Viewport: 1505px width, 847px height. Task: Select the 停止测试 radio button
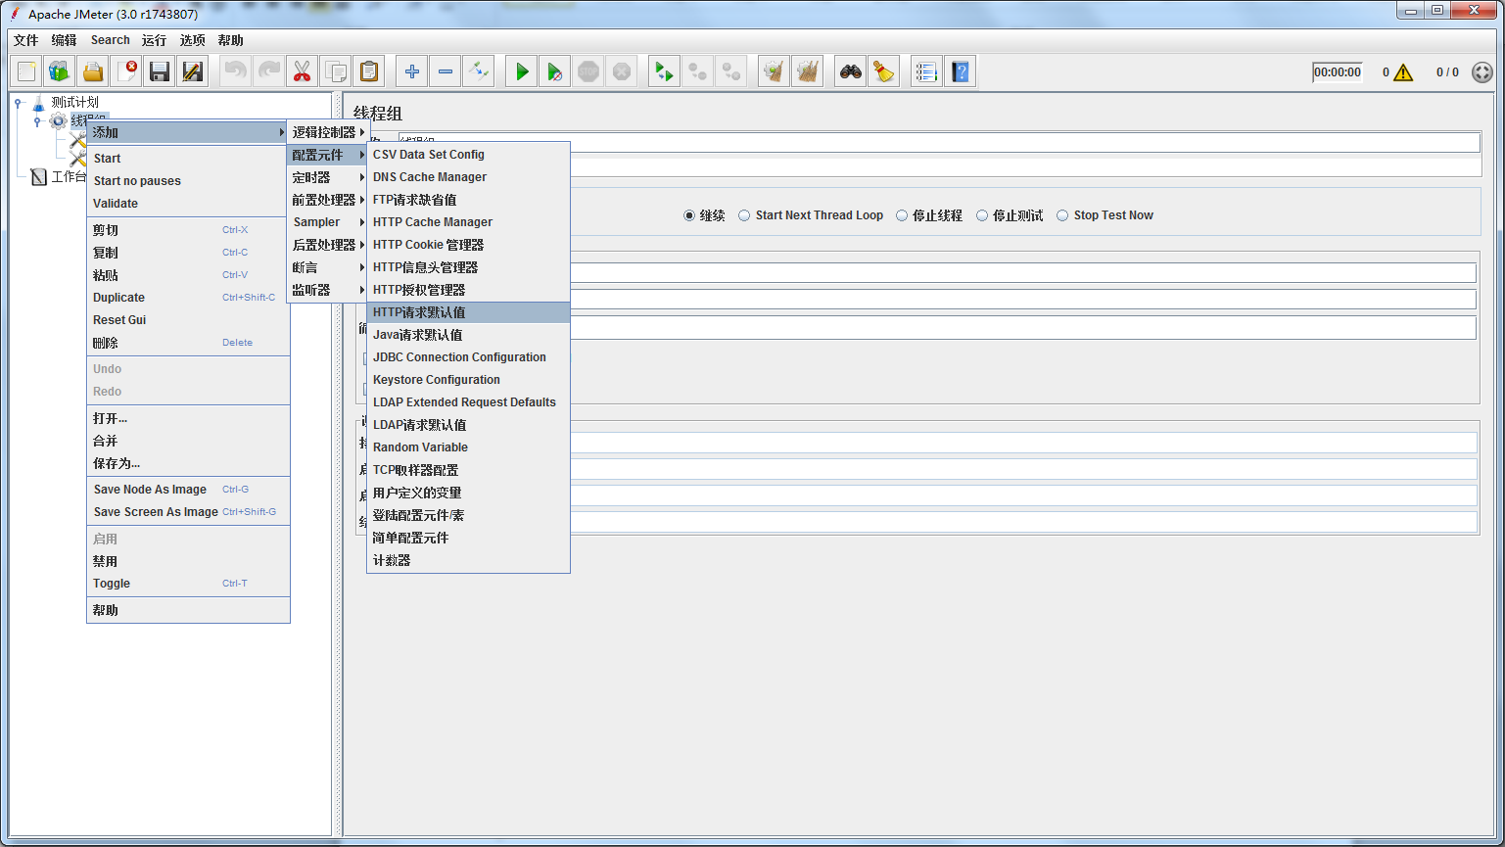click(x=982, y=215)
